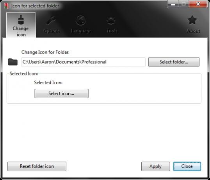Click the globe icon for Language
Screen dimensions: 210x180
(x=81, y=20)
